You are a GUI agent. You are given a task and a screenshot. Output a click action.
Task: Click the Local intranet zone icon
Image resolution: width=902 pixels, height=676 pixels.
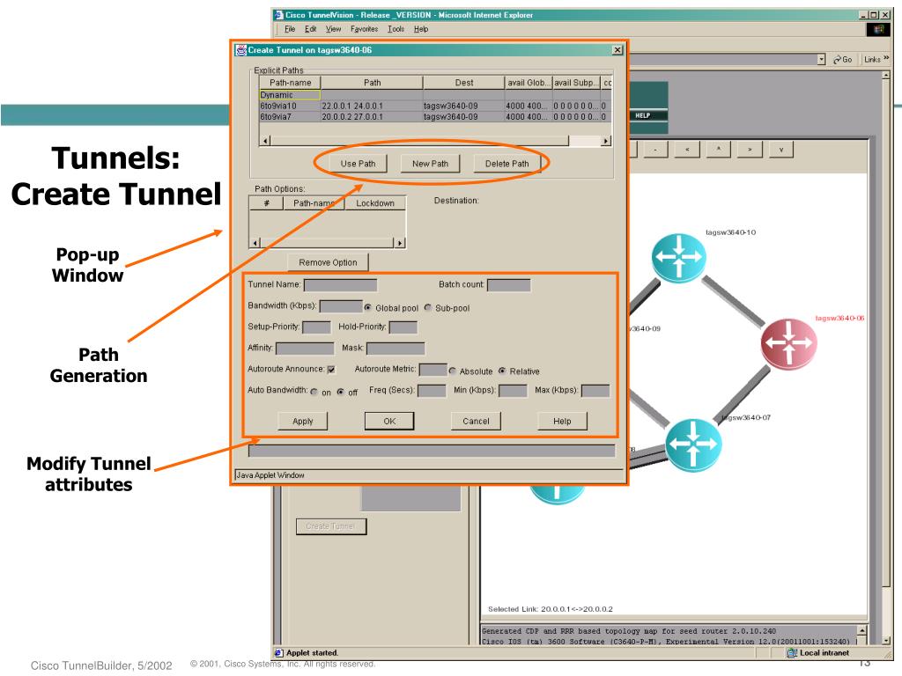tap(792, 653)
